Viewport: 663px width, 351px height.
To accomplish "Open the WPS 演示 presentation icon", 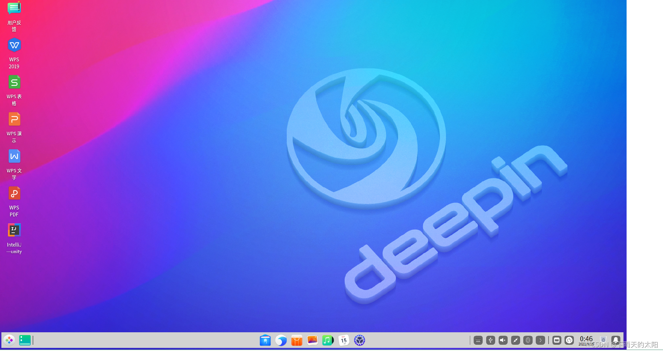I will (14, 119).
